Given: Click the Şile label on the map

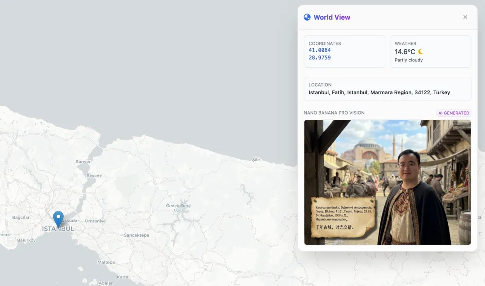Looking at the screenshot, I should 256,159.
